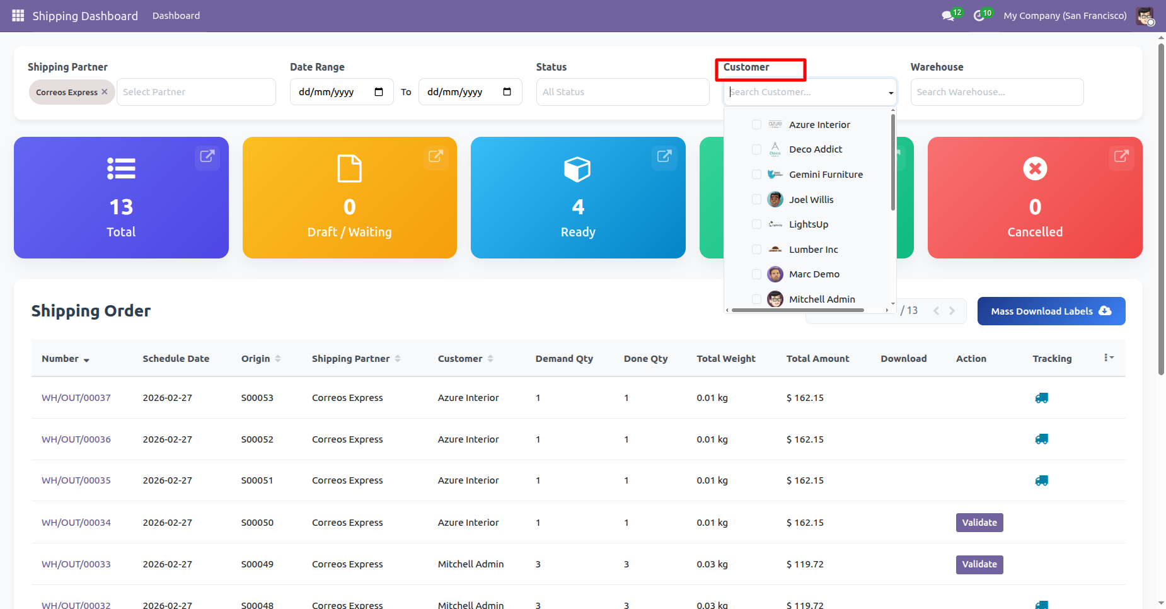Open the chat messages icon

click(x=947, y=16)
